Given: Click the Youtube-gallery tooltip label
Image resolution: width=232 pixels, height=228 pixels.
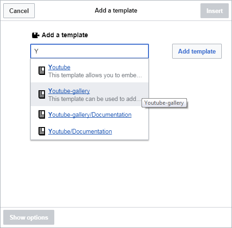Looking at the screenshot, I should pyautogui.click(x=164, y=103).
